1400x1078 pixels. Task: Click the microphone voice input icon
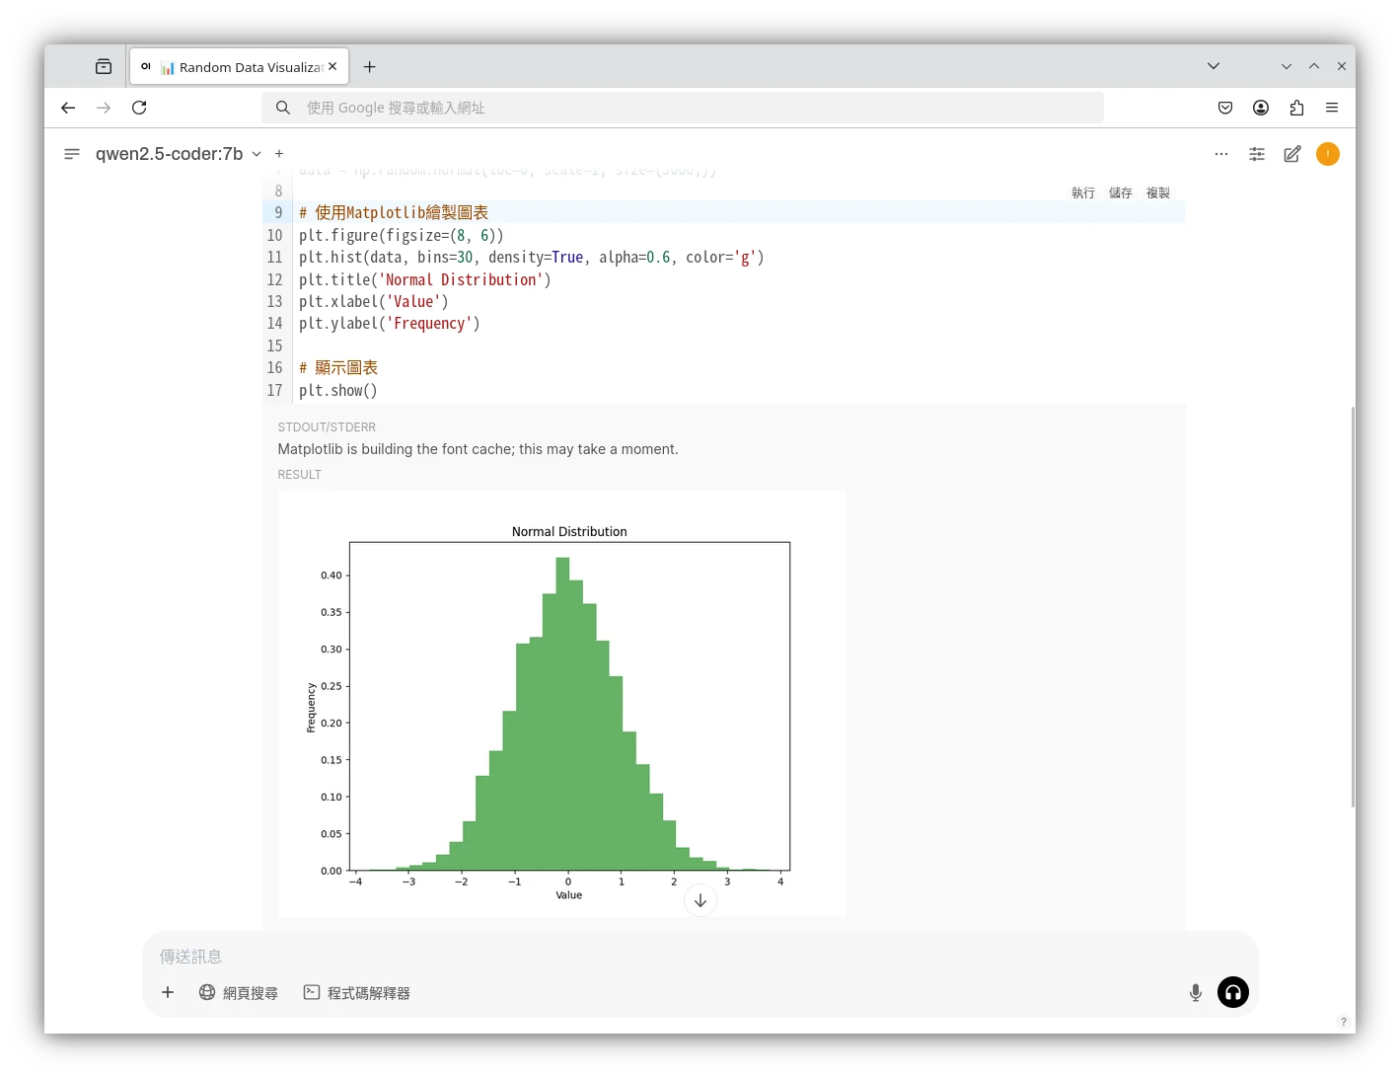pyautogui.click(x=1196, y=993)
